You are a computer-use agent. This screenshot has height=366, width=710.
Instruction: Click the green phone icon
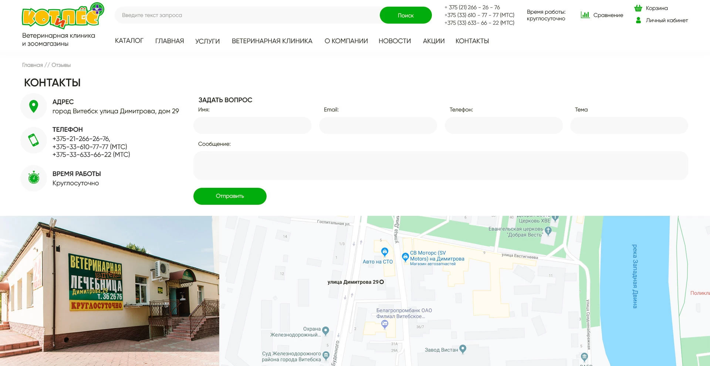(x=34, y=140)
